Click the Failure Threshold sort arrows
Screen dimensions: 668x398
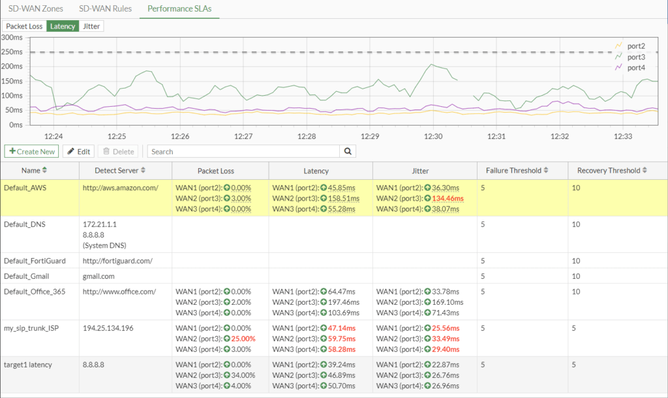click(x=546, y=171)
